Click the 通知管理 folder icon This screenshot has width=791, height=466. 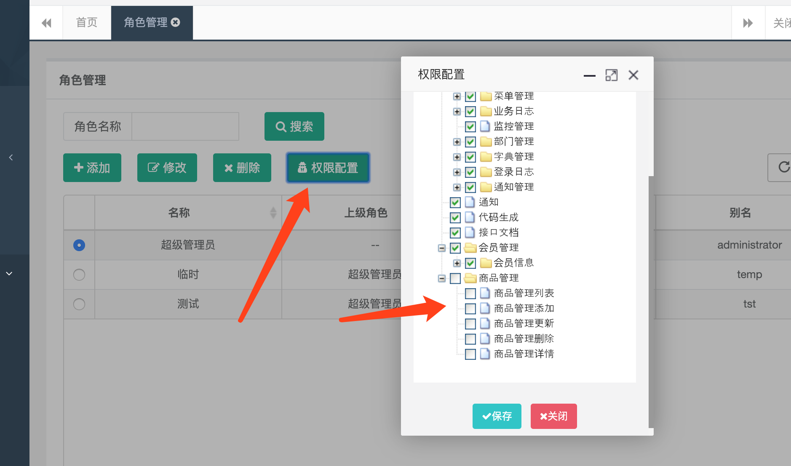[x=486, y=187]
